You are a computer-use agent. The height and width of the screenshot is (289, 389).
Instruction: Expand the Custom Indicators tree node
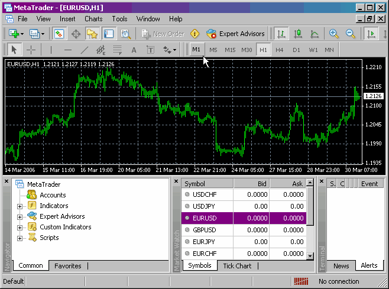pos(20,228)
